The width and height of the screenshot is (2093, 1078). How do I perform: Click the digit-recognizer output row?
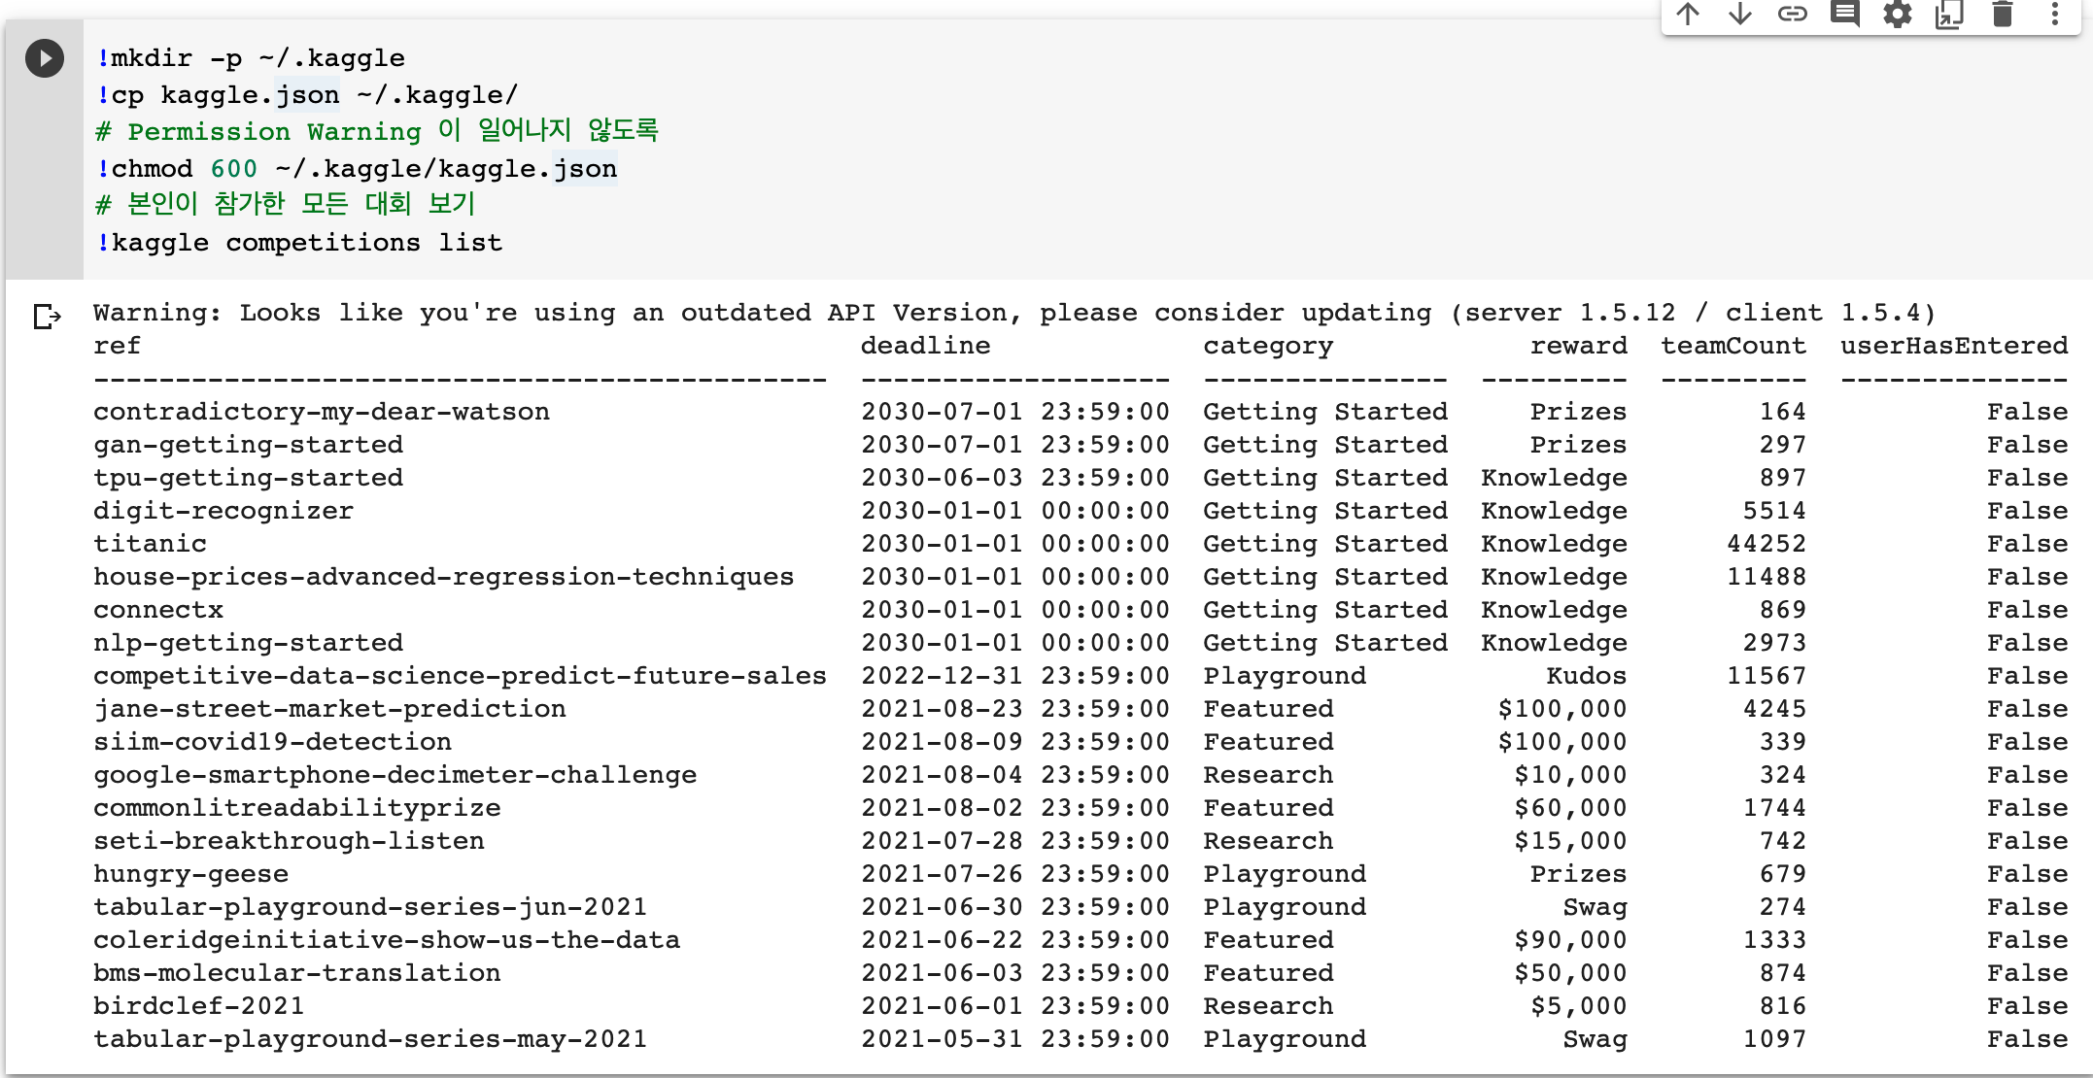(223, 511)
